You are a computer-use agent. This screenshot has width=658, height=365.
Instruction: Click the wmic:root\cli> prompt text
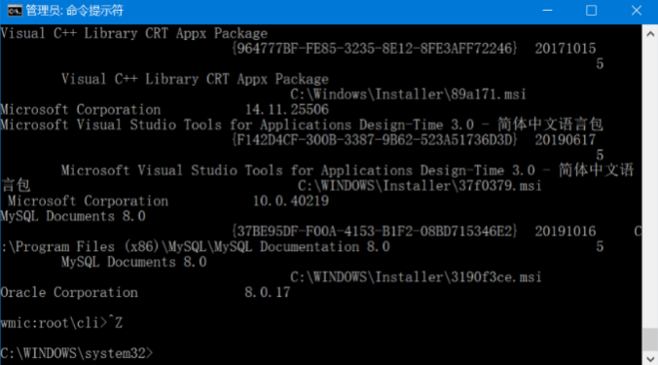pos(54,322)
